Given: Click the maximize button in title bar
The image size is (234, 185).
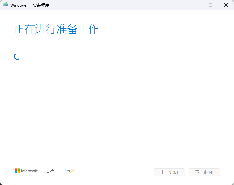Looking at the screenshot, I should [211, 5].
